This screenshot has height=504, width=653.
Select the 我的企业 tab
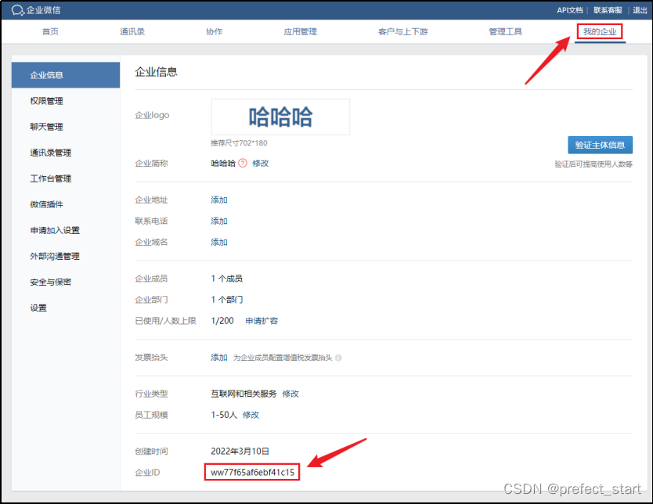tap(600, 31)
